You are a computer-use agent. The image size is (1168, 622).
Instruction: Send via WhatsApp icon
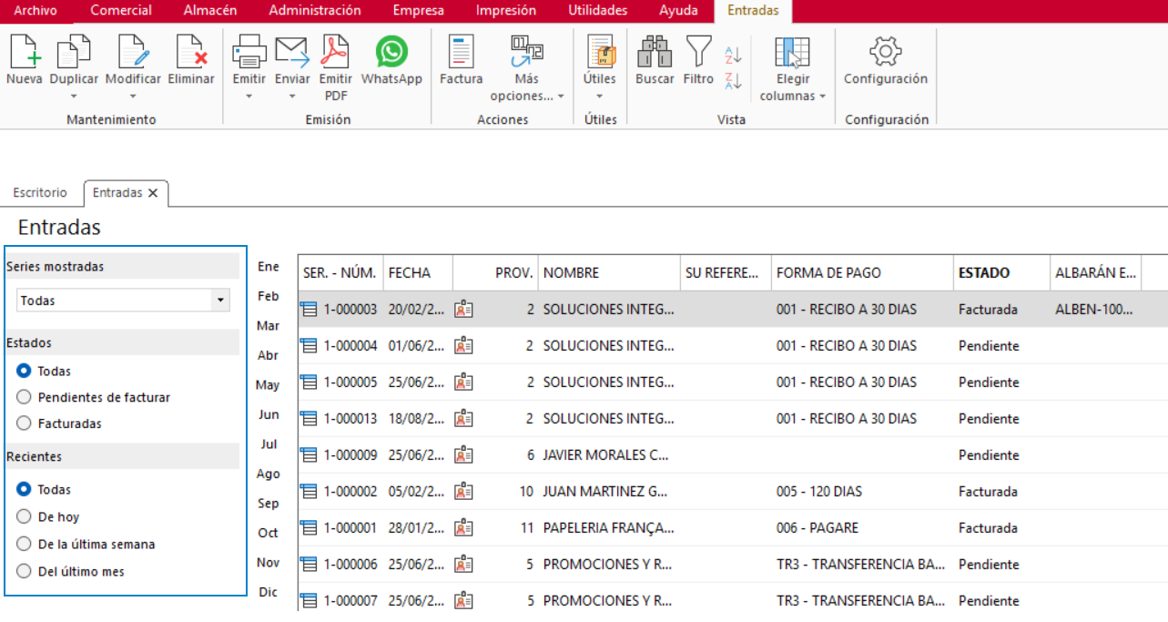click(x=391, y=51)
